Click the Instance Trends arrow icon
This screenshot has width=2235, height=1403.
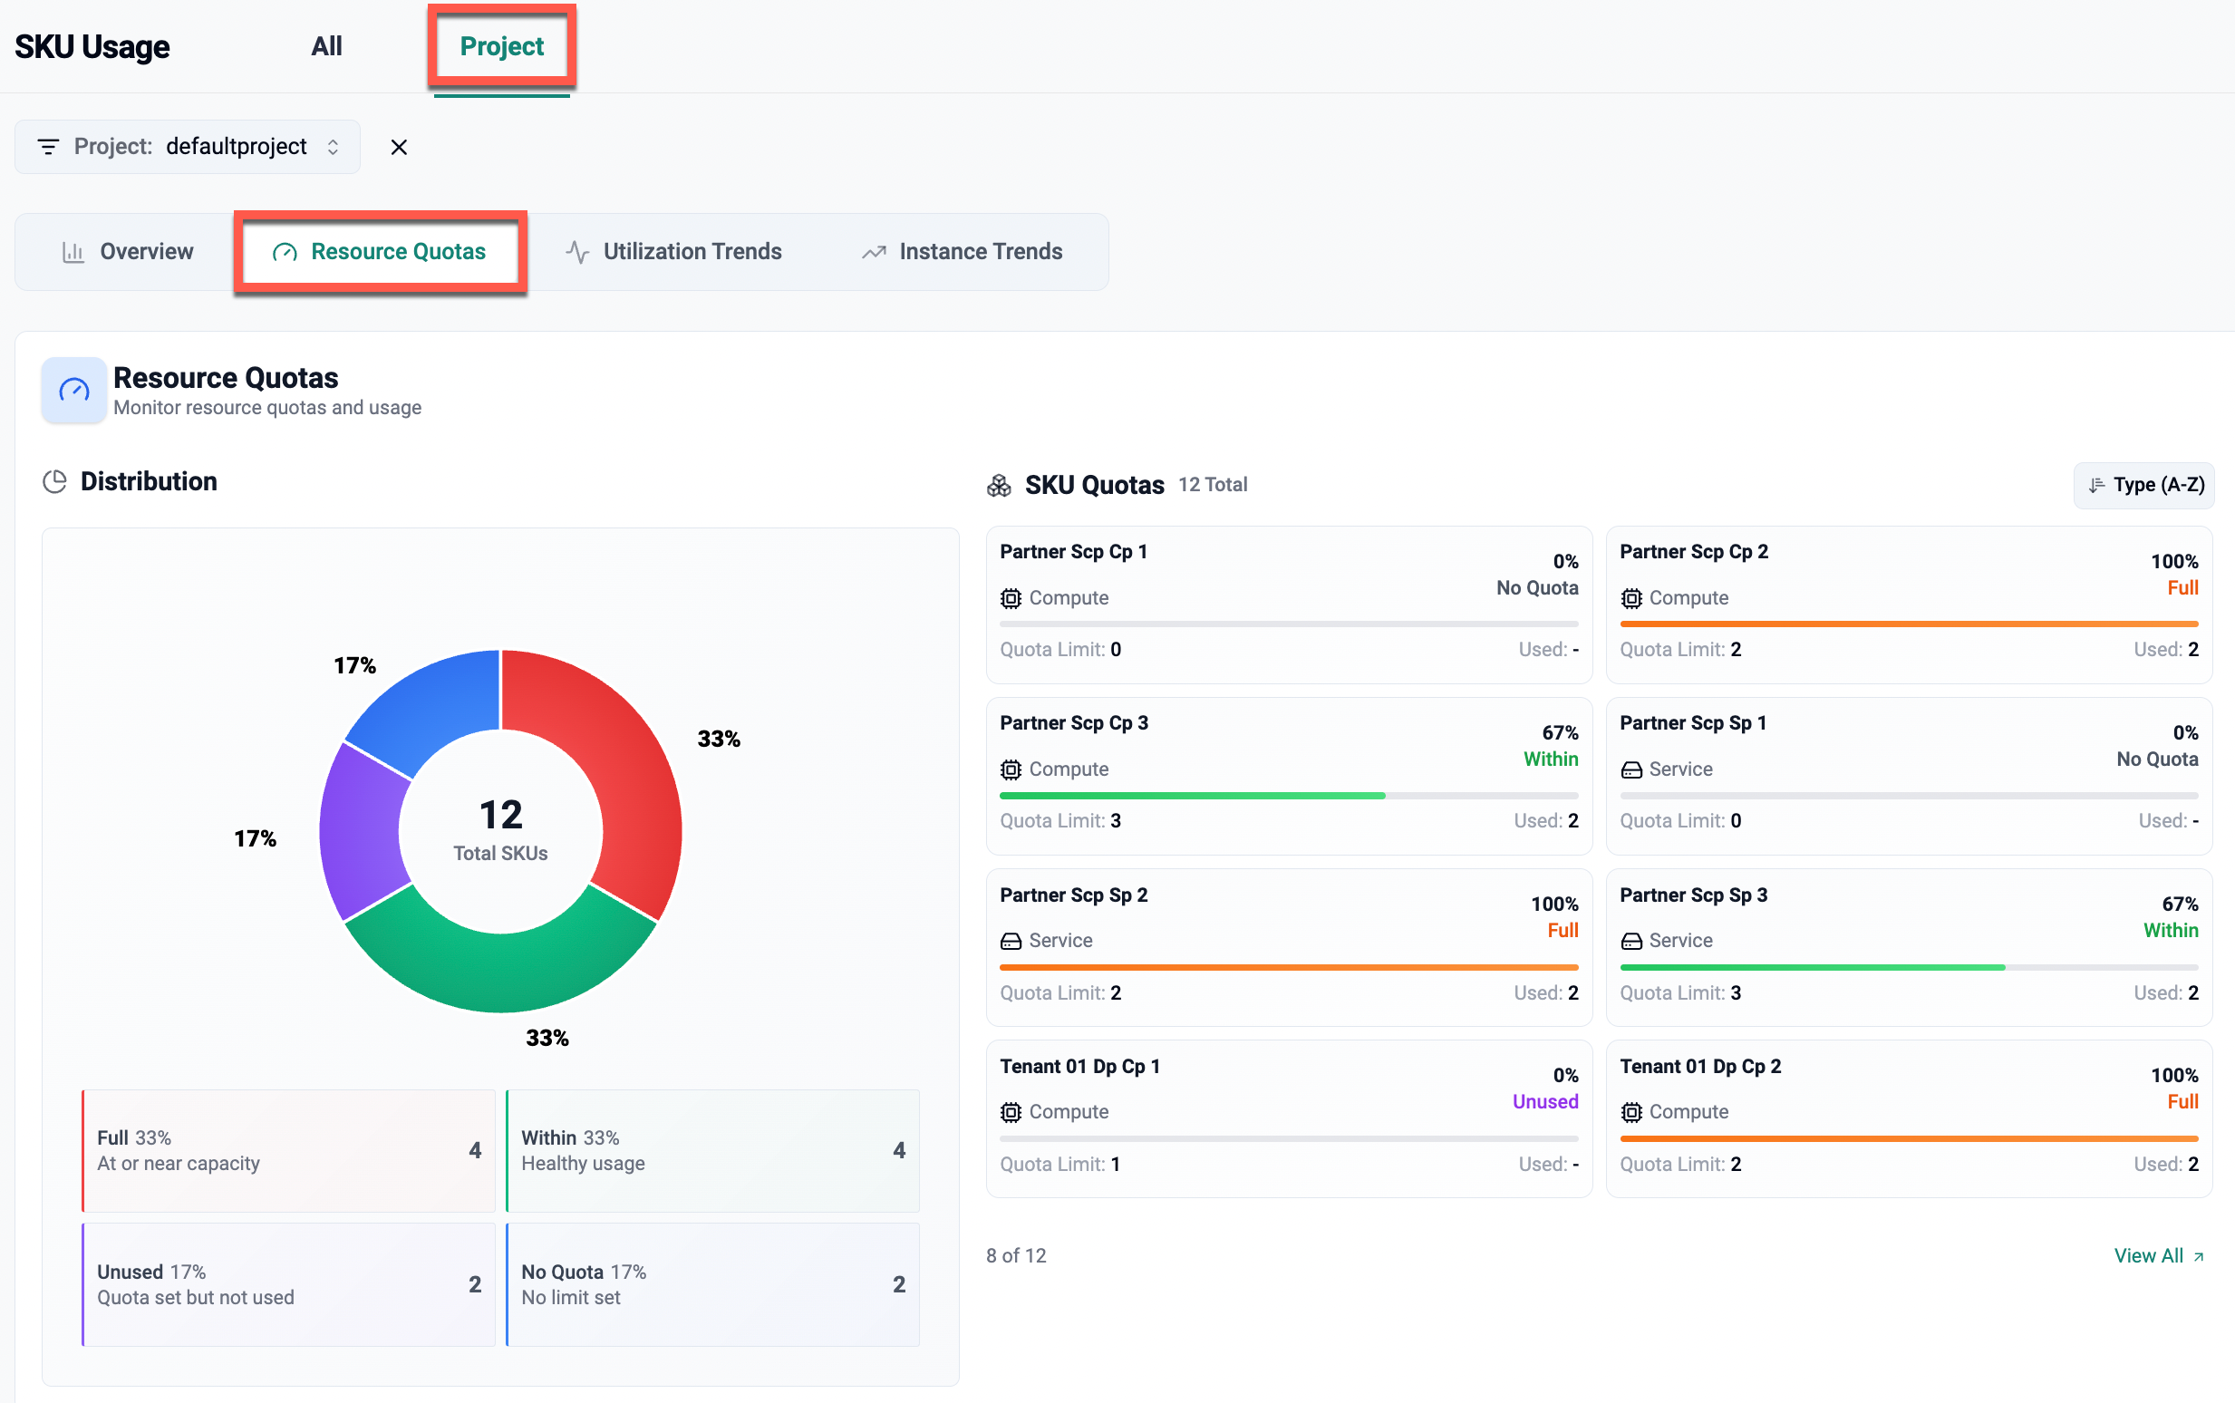pyautogui.click(x=873, y=252)
